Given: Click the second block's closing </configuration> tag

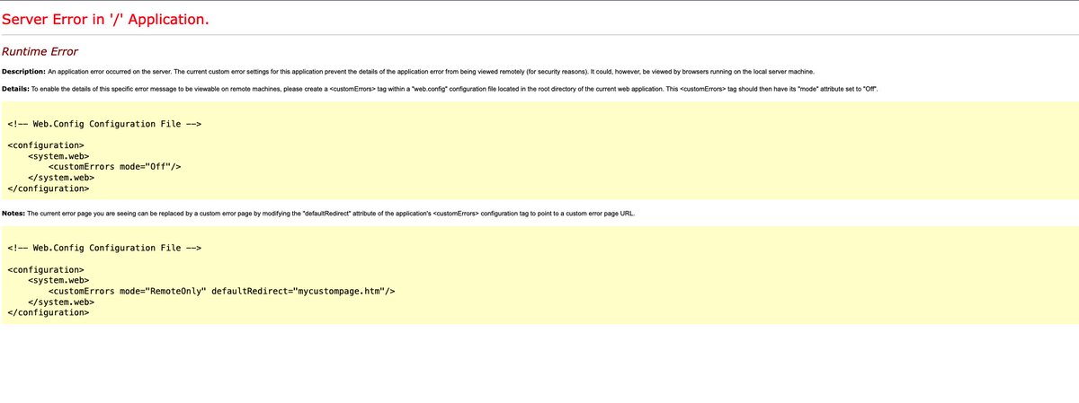Looking at the screenshot, I should pos(49,313).
